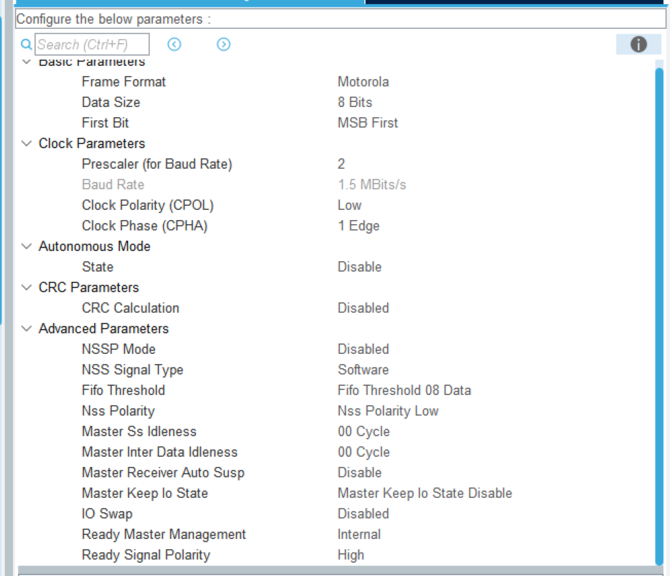Select the NSSP Mode label
Viewport: 670px width, 576px height.
click(x=119, y=349)
